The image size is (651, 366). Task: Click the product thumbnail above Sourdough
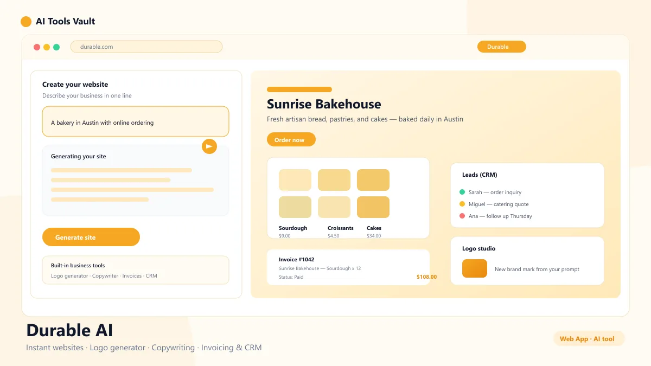click(x=295, y=207)
